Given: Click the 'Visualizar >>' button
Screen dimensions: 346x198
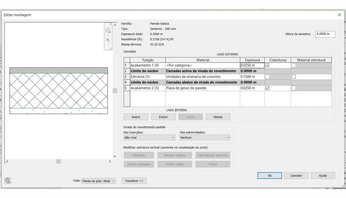Looking at the screenshot, I should pos(134,181).
